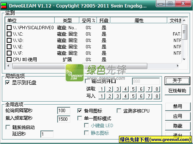This screenshot has width=193, height=144.
Task: Click the list's scroll right arrow
Action: coord(178,66)
